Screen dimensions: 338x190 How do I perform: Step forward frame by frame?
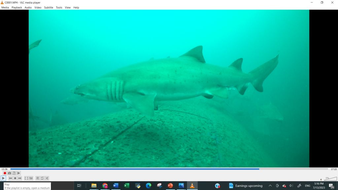[x=19, y=173]
